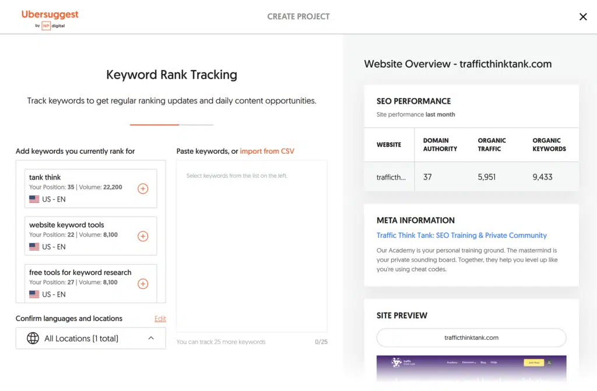Add 'tank think' keyword with plus icon
This screenshot has width=597, height=391.
click(x=143, y=189)
